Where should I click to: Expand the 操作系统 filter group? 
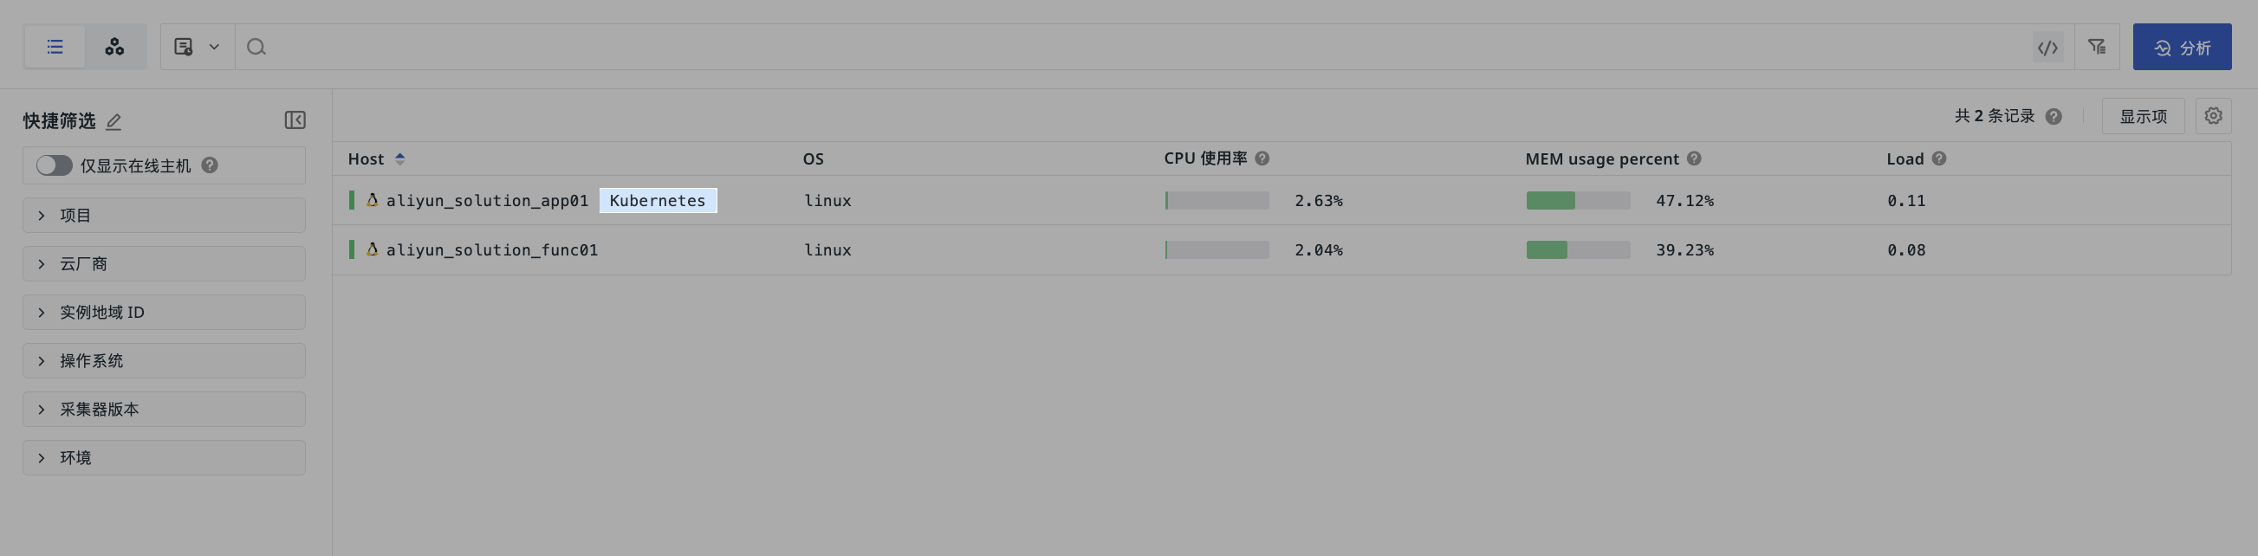click(x=164, y=361)
